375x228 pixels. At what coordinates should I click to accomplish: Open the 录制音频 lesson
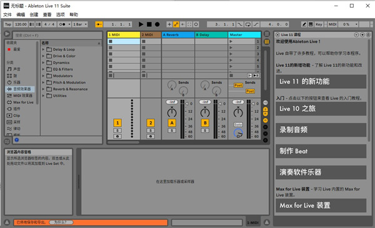321,130
